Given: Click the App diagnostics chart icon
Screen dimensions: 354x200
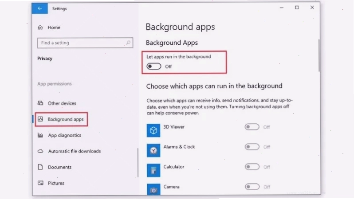Looking at the screenshot, I should coord(40,135).
